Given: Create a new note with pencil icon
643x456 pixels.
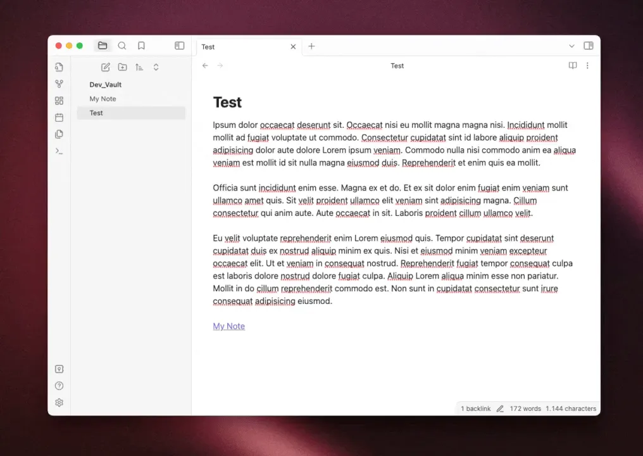Looking at the screenshot, I should (x=106, y=67).
